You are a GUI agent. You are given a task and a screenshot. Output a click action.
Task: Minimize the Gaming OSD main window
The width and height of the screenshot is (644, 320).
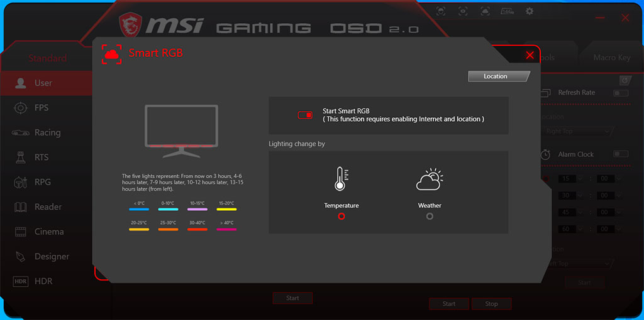600,18
